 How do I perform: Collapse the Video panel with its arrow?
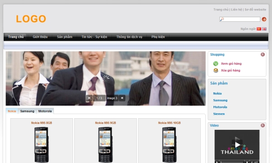(262, 125)
